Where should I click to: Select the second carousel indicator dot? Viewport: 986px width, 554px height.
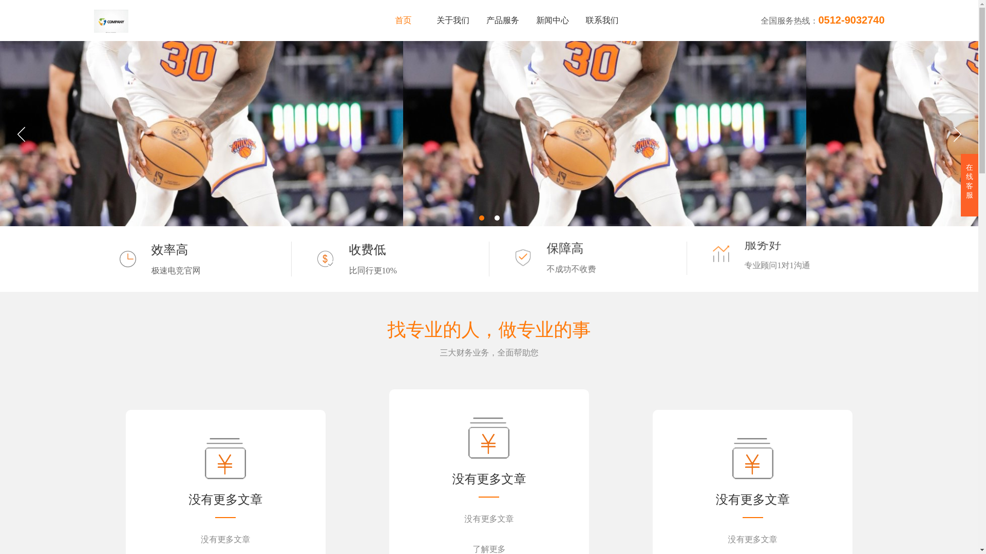click(497, 218)
